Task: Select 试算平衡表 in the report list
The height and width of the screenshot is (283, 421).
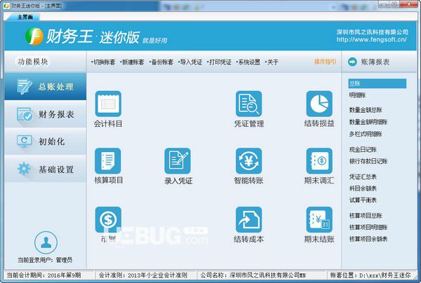Action: coord(363,200)
